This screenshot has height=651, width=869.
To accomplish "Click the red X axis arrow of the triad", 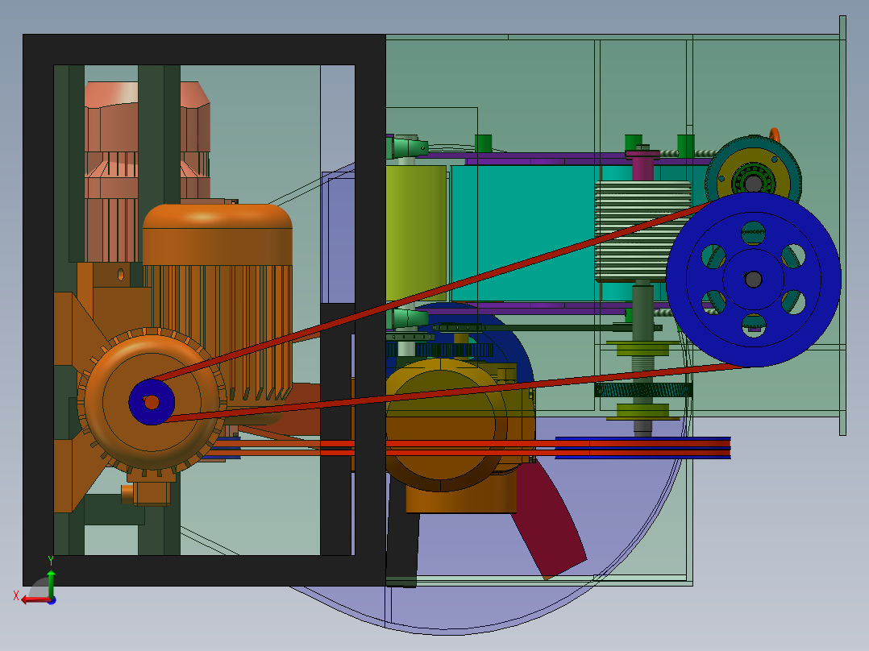I will 35,600.
